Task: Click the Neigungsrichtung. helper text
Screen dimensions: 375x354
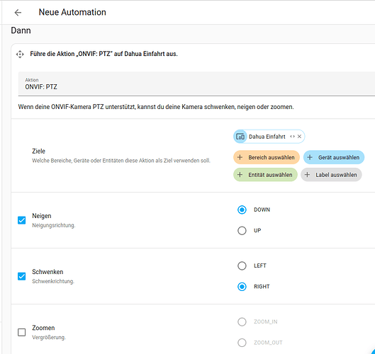Action: (x=54, y=225)
